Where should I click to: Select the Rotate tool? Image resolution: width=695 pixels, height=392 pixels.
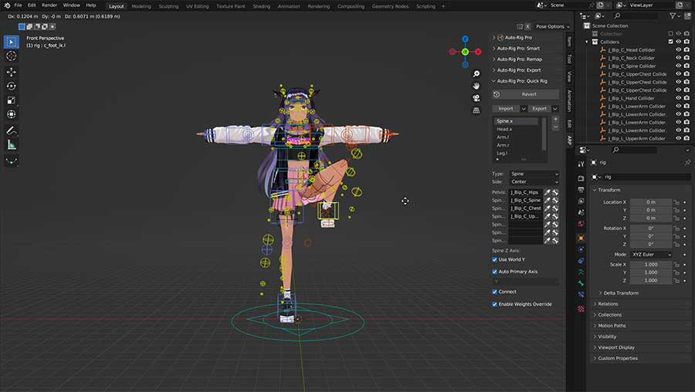point(12,86)
